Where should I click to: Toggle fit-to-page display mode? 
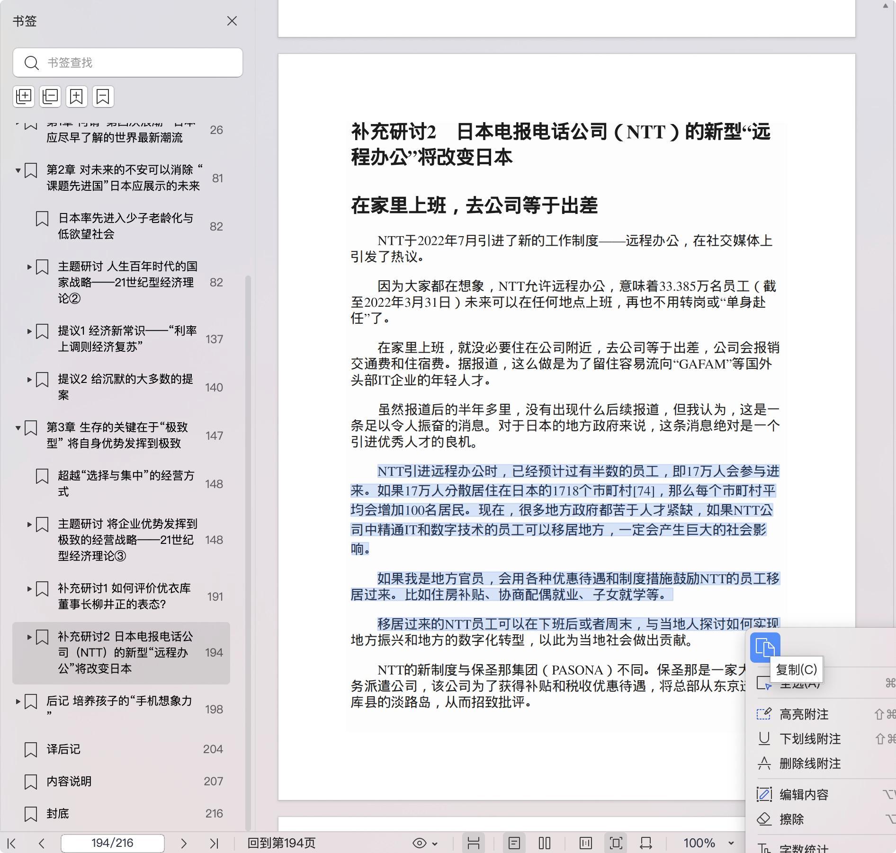616,843
